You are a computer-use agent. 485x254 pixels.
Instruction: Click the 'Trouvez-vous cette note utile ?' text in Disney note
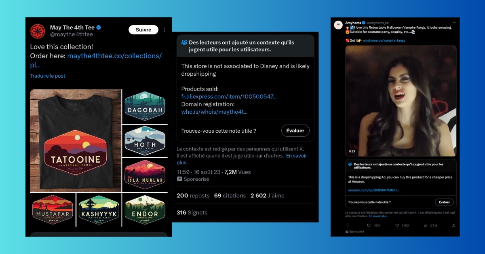tap(219, 131)
